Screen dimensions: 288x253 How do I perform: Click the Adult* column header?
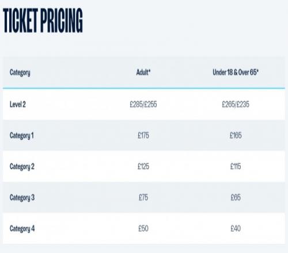tap(143, 72)
